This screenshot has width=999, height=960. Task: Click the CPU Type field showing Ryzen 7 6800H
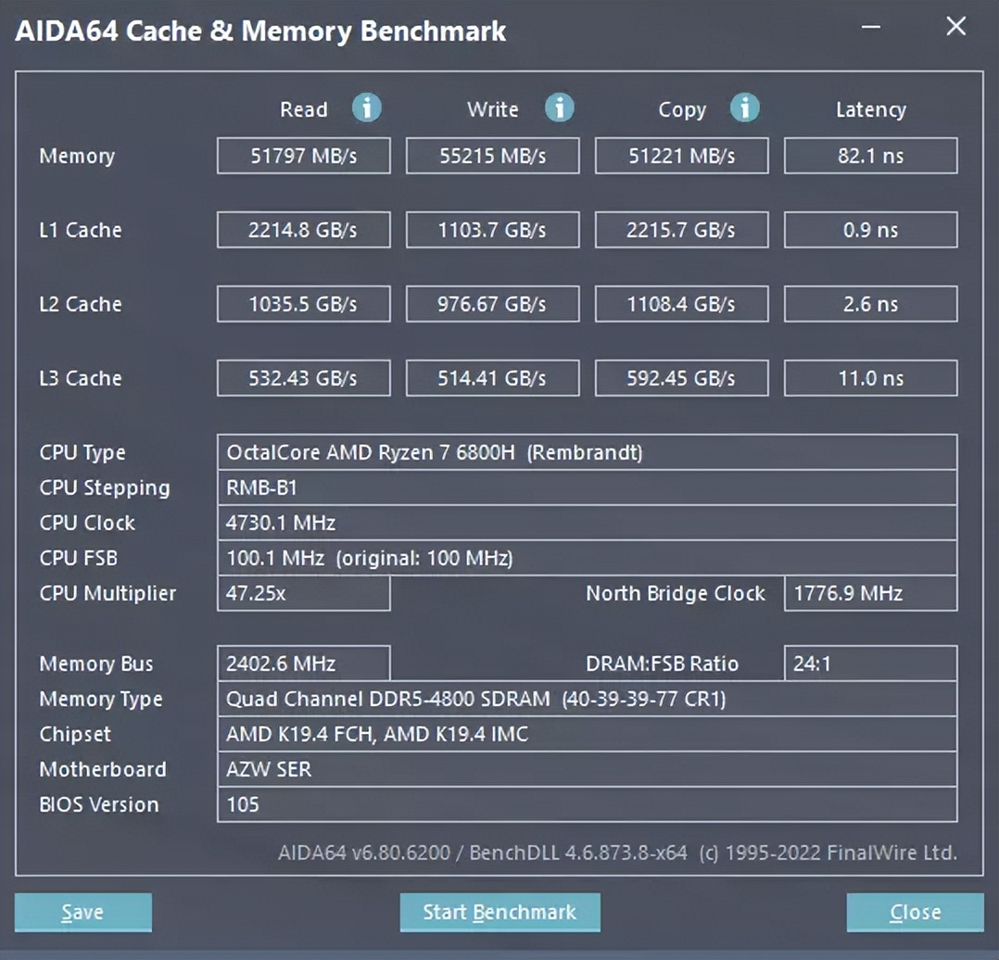click(x=586, y=452)
